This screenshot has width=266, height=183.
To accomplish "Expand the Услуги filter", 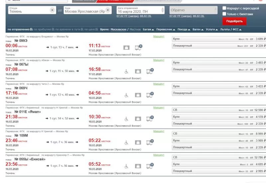I will coord(211,30).
